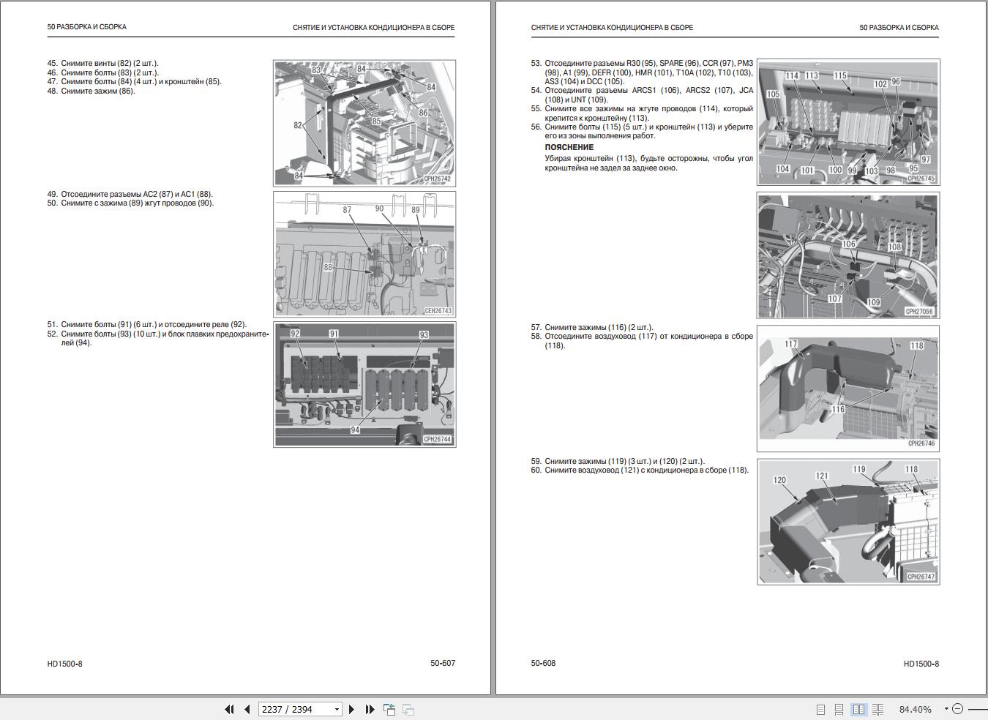The height and width of the screenshot is (720, 988).
Task: Go back one page
Action: (x=247, y=709)
